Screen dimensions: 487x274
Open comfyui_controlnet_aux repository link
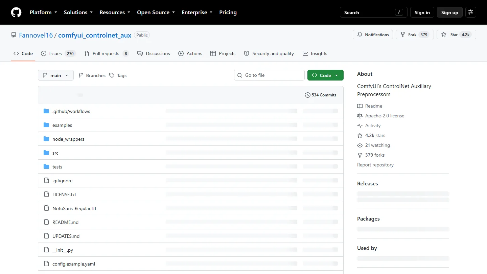tap(95, 35)
